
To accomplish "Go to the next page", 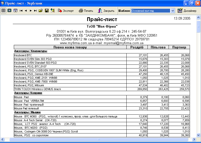I will 31,11.
